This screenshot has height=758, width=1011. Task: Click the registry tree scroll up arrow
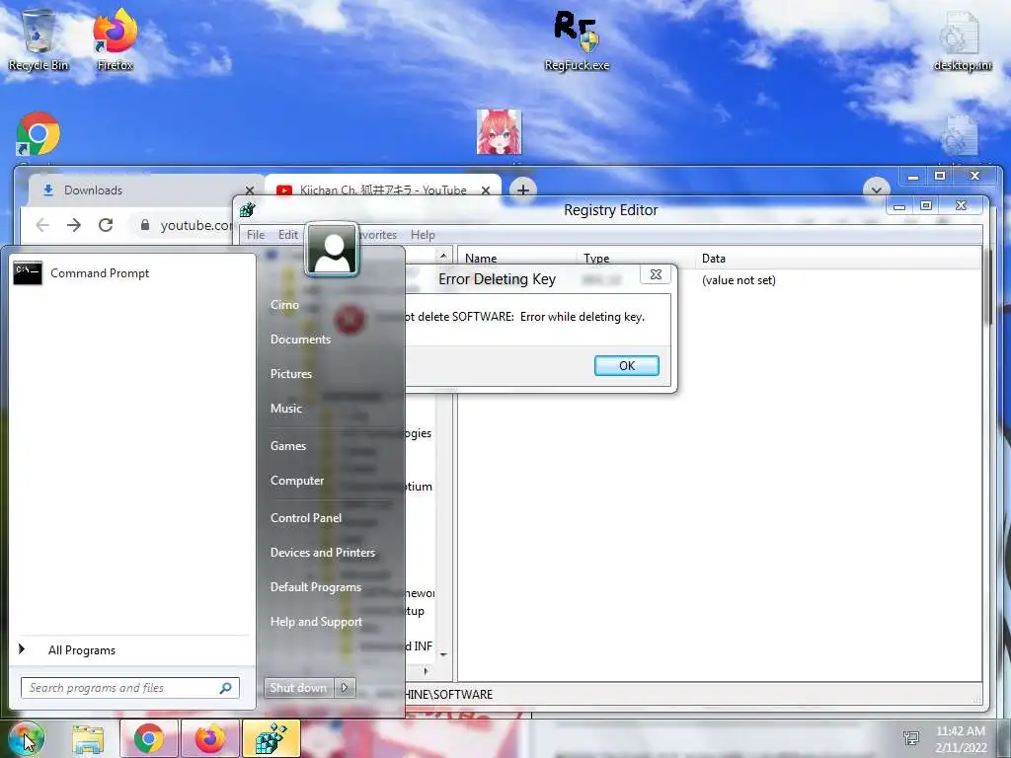tap(443, 257)
